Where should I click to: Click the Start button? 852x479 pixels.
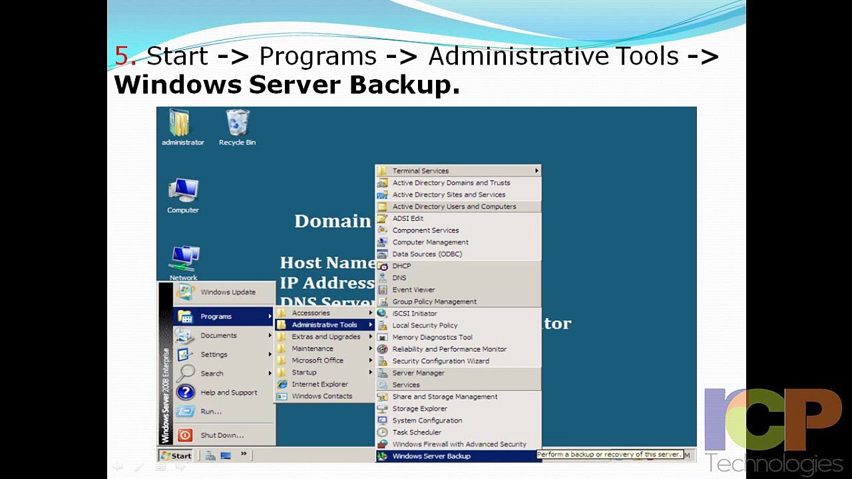176,456
